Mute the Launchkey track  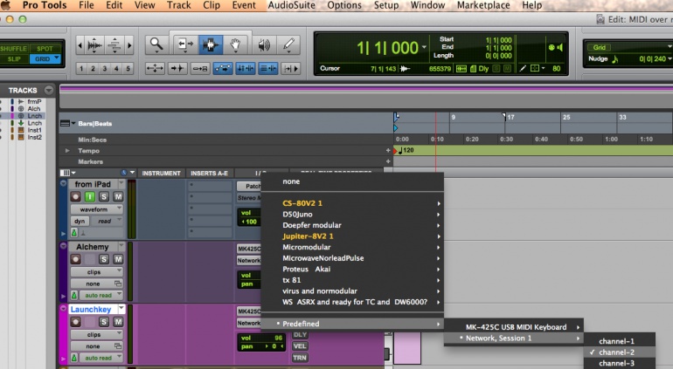tap(118, 322)
